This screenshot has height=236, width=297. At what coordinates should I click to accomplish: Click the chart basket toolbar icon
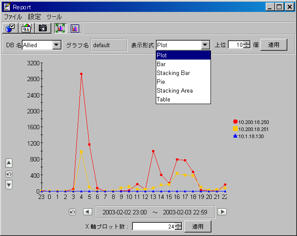coord(26,28)
